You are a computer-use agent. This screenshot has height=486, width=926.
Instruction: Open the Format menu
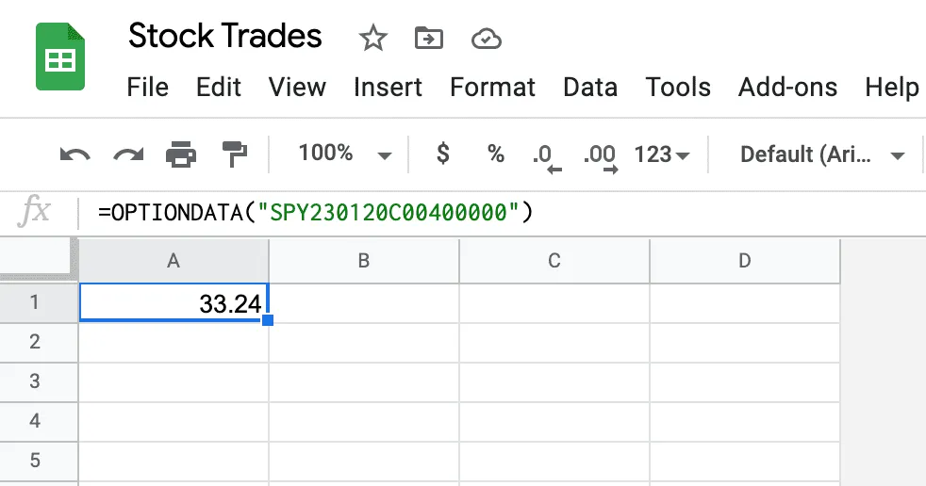click(492, 88)
